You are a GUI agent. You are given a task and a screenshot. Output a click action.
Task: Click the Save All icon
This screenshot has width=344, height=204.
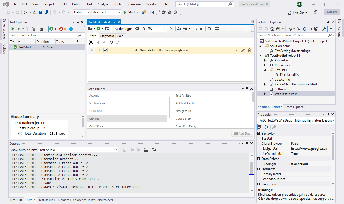tap(47, 12)
